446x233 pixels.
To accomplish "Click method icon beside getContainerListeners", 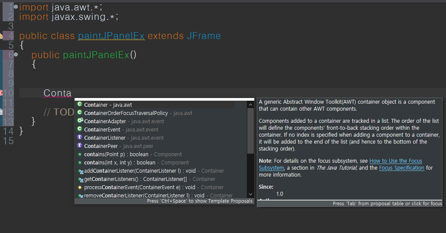I will click(x=81, y=180).
